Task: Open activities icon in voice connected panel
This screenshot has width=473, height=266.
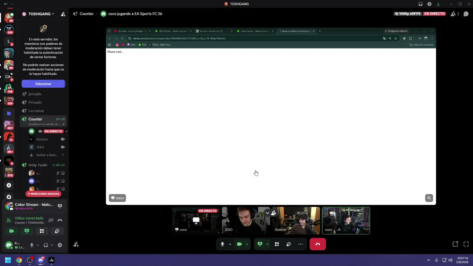Action: click(x=42, y=231)
